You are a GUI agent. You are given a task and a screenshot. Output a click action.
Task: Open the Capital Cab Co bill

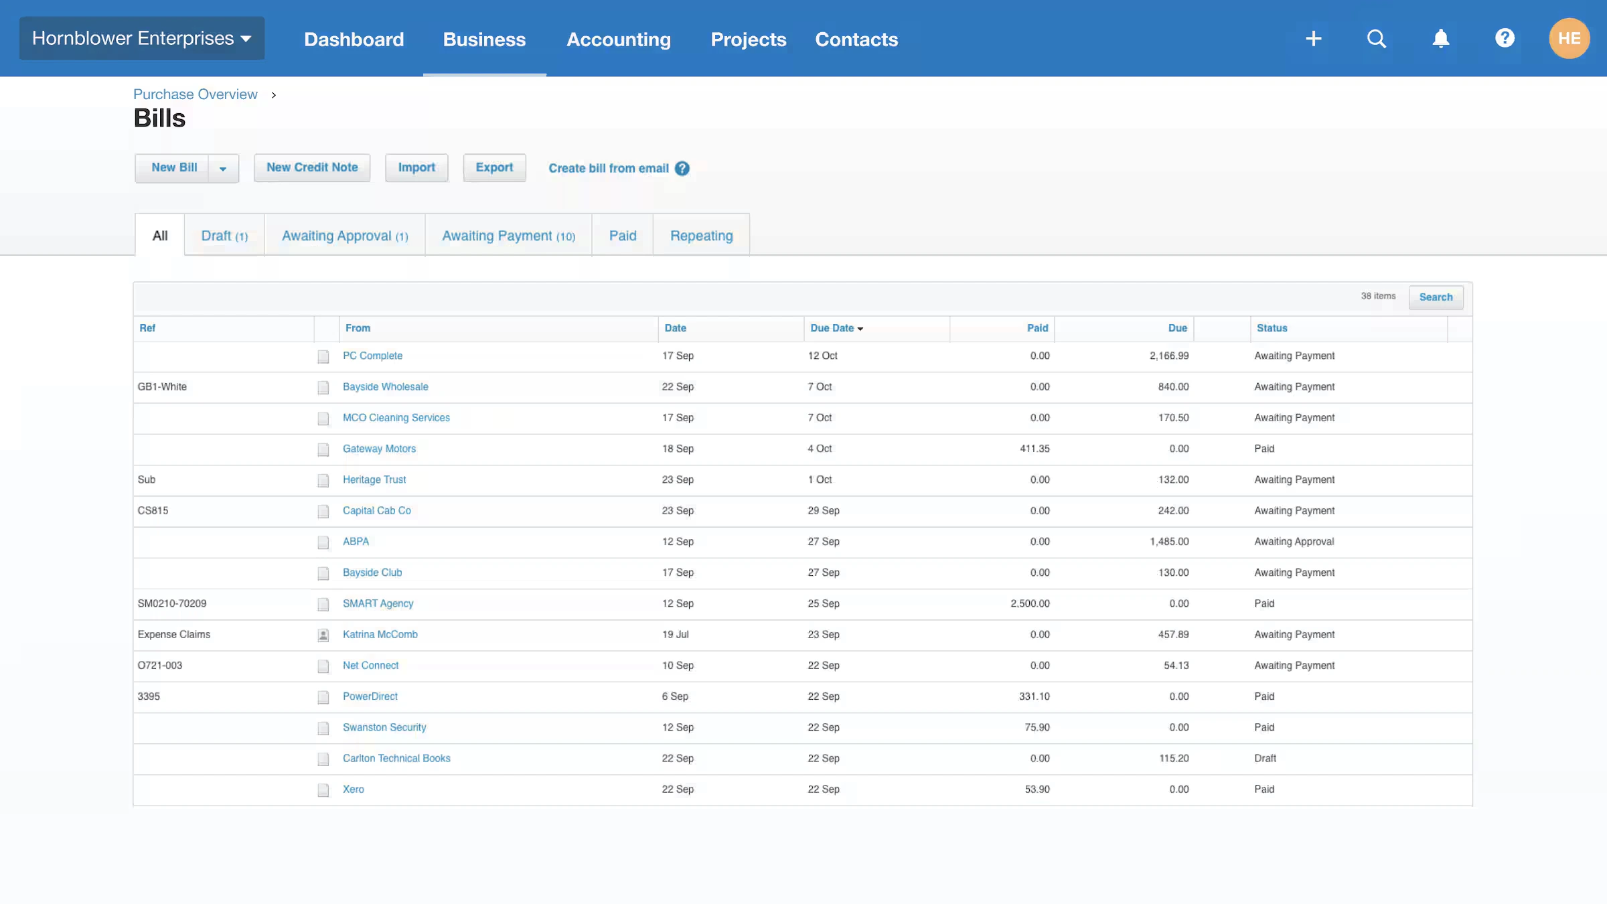point(377,510)
